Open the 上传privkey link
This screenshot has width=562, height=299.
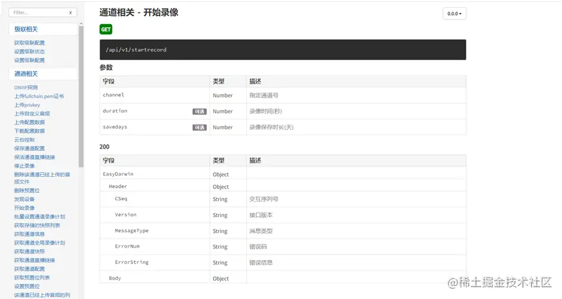27,105
